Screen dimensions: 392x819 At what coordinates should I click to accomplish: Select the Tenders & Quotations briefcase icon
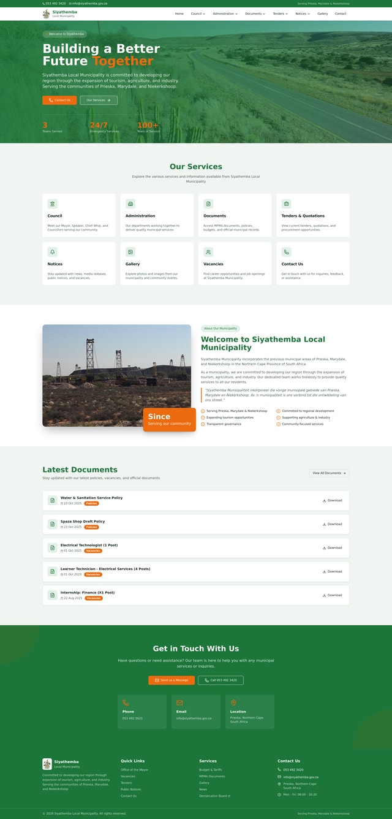coord(287,204)
